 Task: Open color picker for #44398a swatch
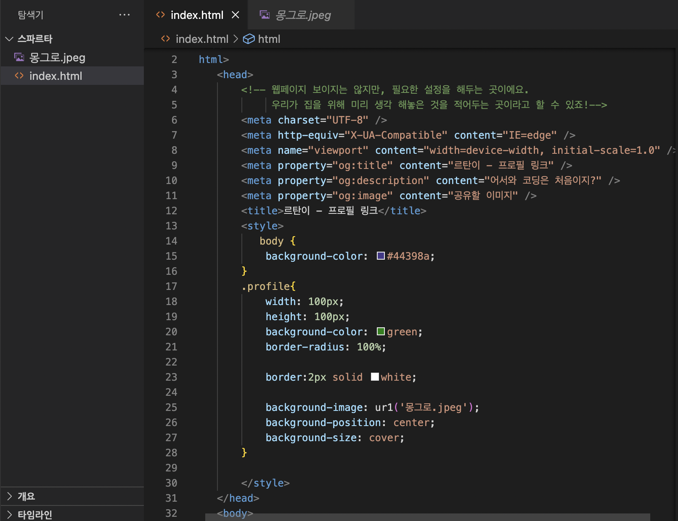click(x=381, y=256)
